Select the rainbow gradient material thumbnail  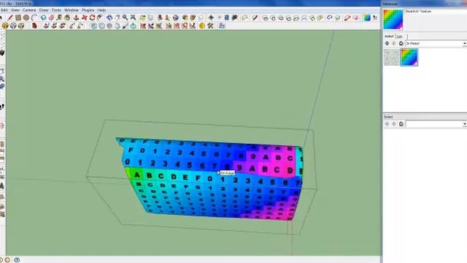tap(409, 57)
